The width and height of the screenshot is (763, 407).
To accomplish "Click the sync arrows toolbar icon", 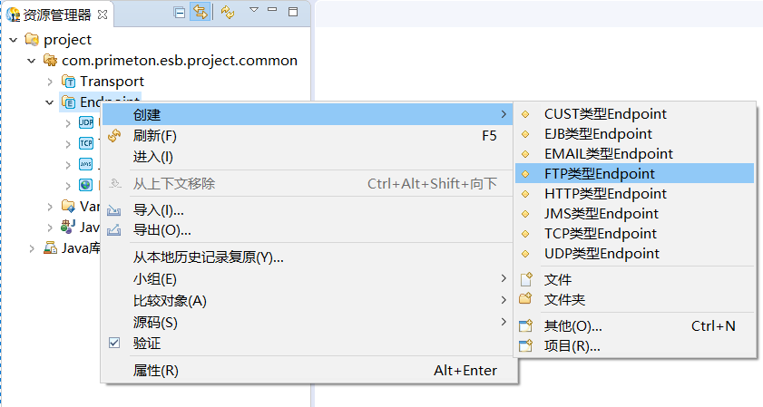I will [x=227, y=13].
